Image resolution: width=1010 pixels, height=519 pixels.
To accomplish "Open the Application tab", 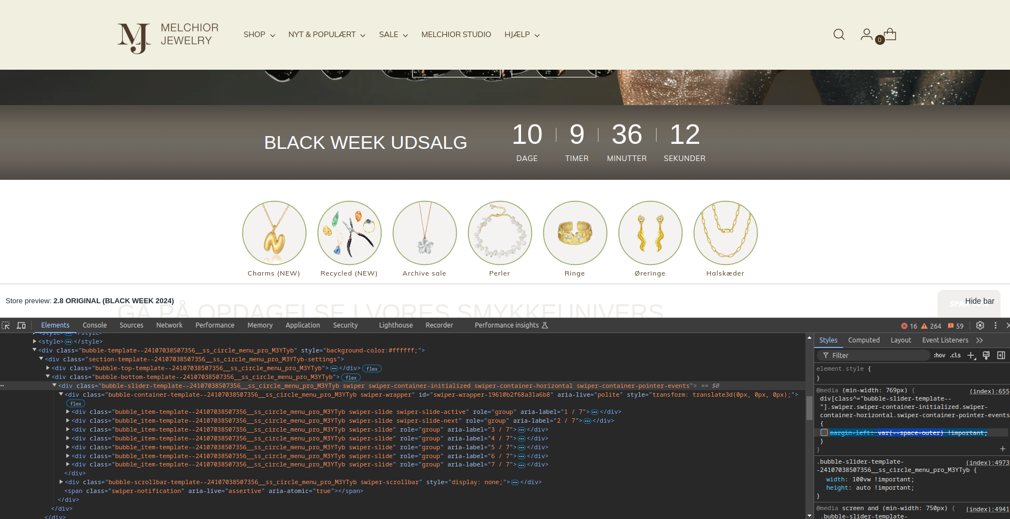I will pos(303,325).
